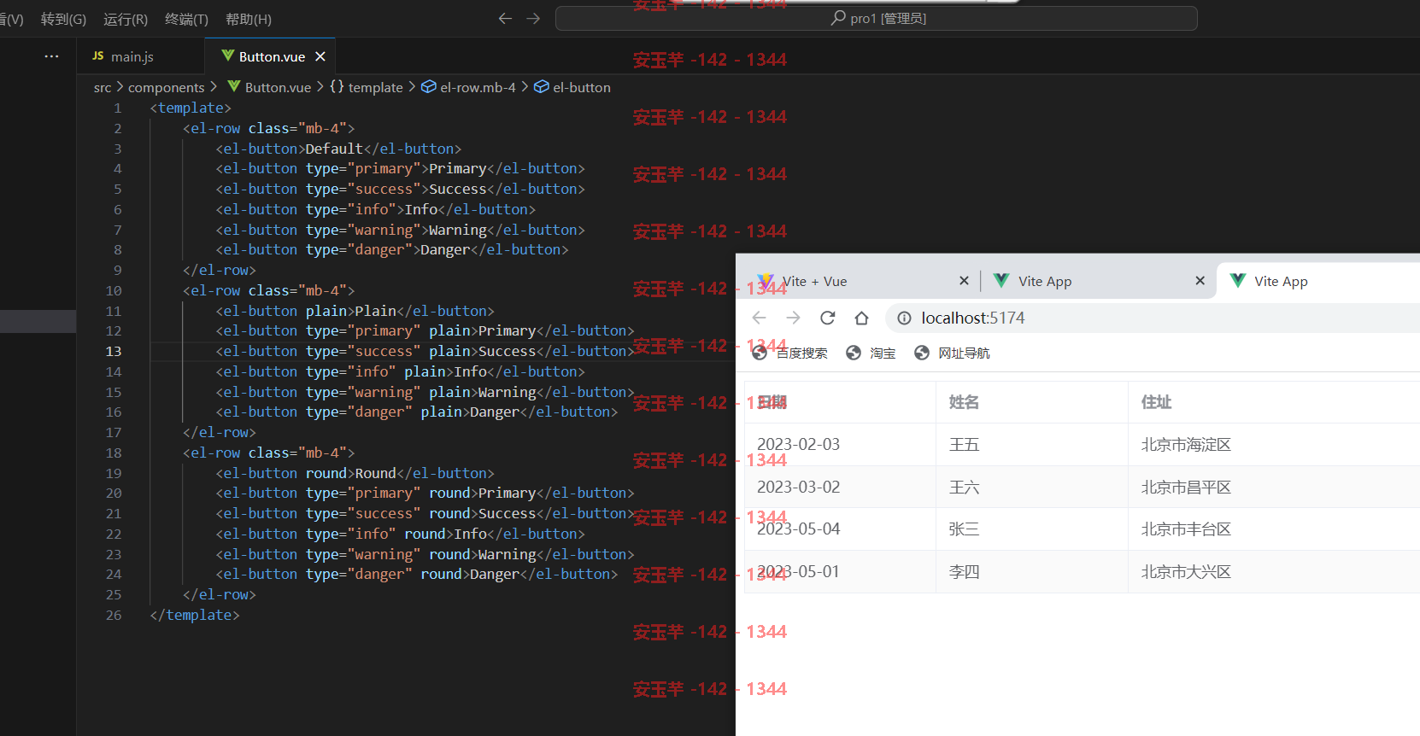Click line number 13 in the gutter
1420x736 pixels.
(x=114, y=351)
